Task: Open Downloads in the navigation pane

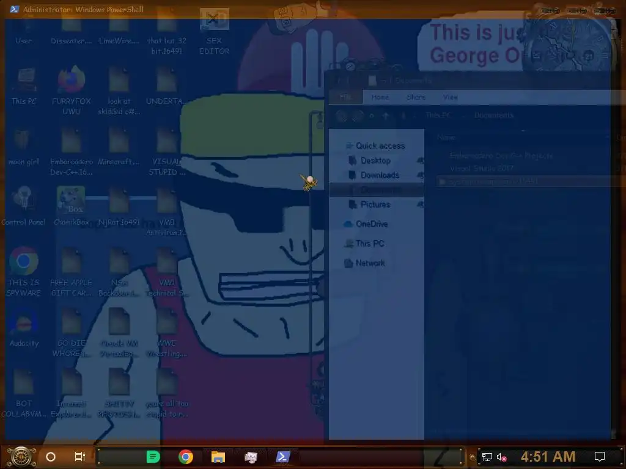Action: point(374,175)
